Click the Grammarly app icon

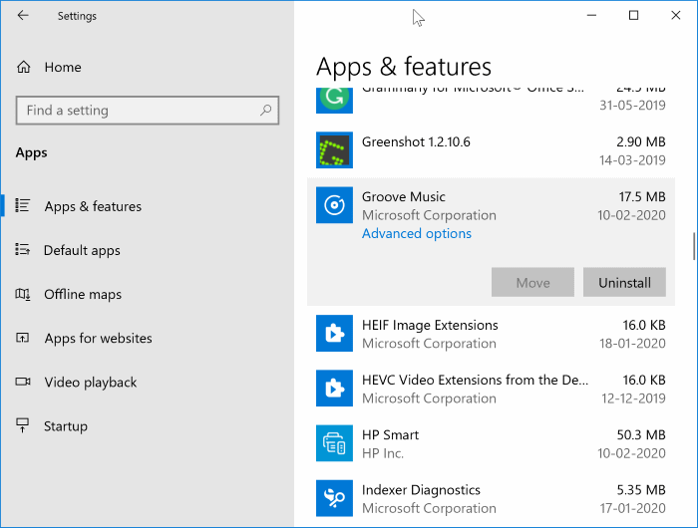pos(334,100)
